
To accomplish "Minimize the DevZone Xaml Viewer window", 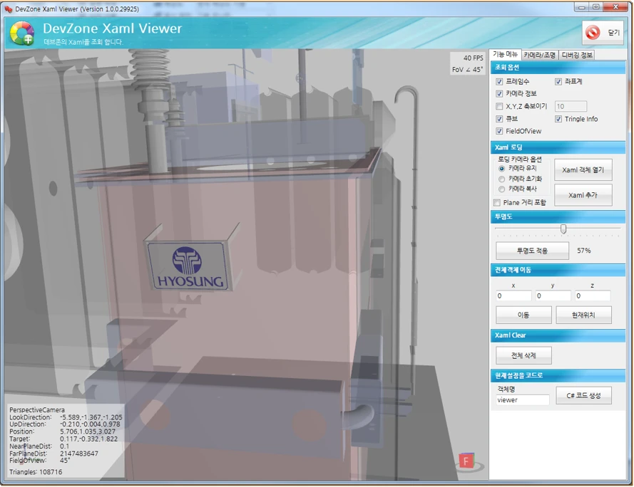I will pyautogui.click(x=582, y=7).
